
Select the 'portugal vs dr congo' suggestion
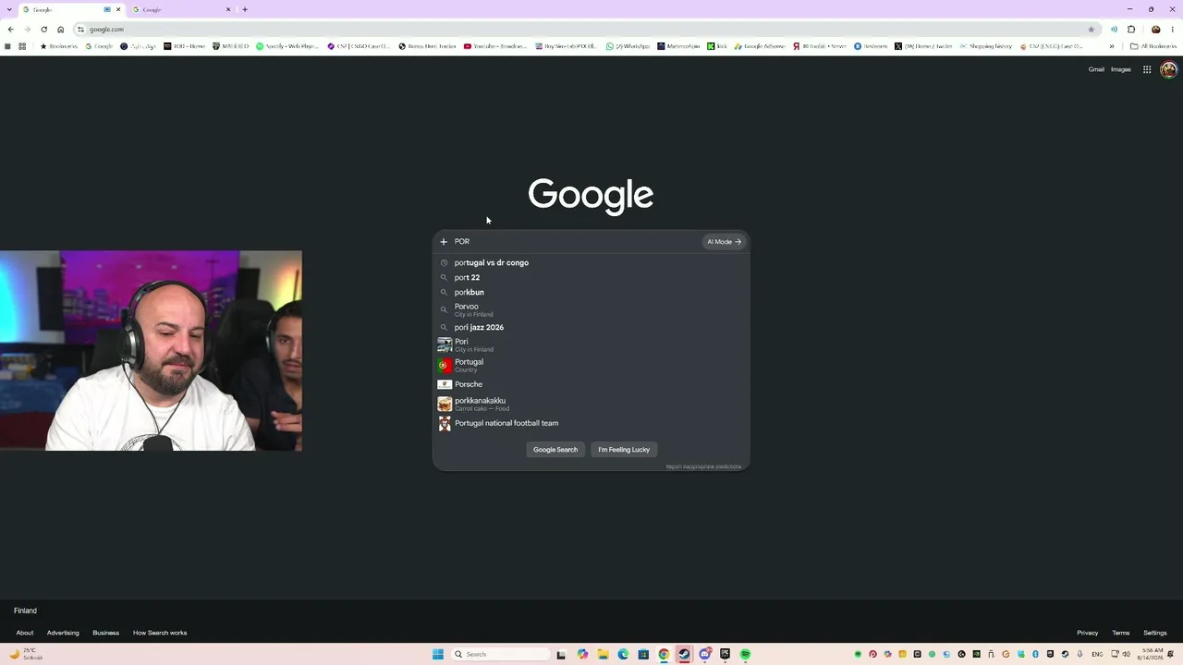point(591,263)
